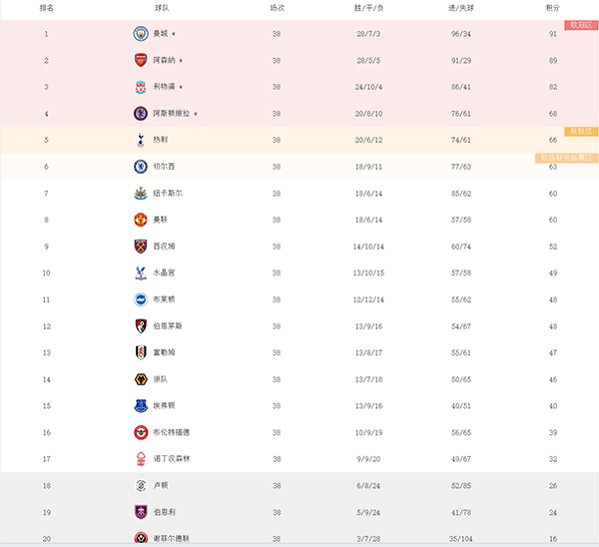Click the Wolves (狼队) badge icon
599x547 pixels.
pyautogui.click(x=140, y=379)
